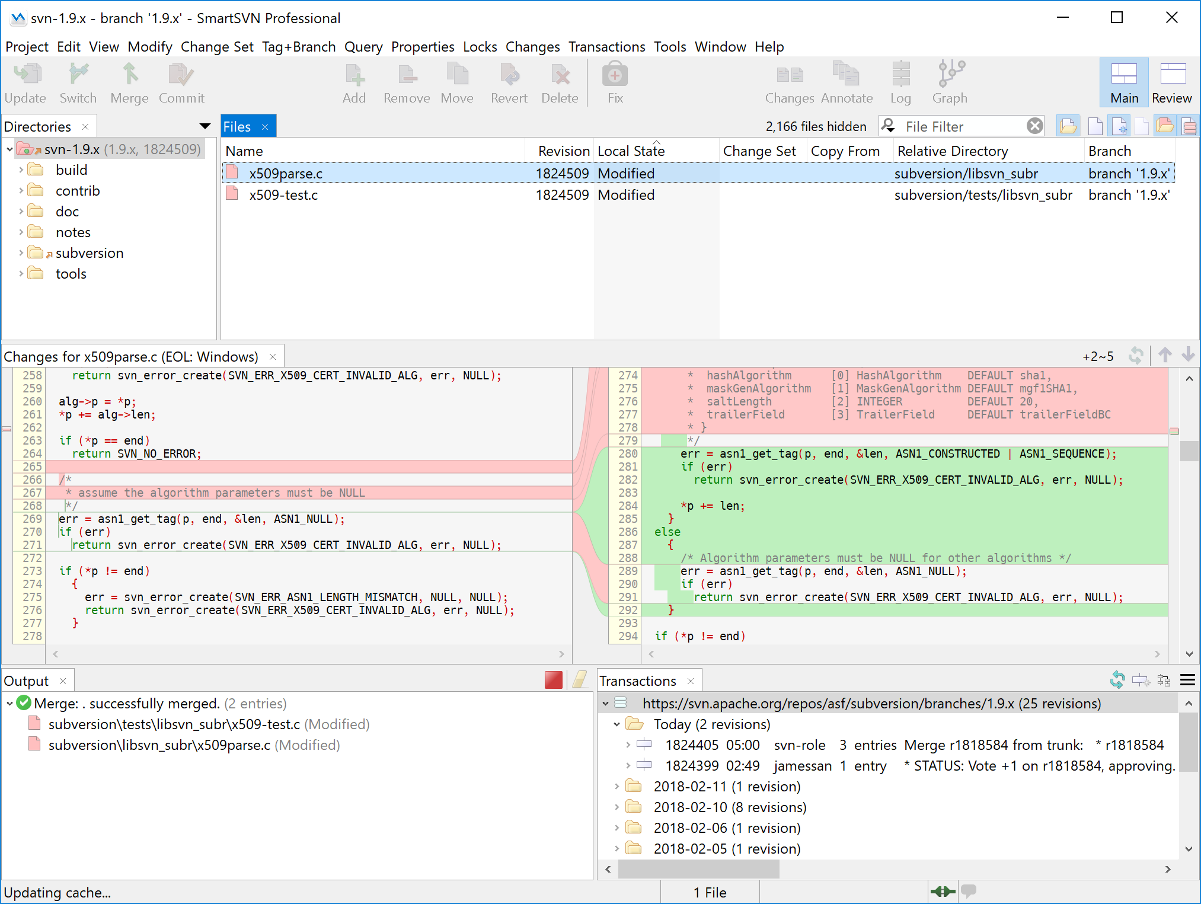The width and height of the screenshot is (1201, 904).
Task: Switch to the Main window layout
Action: pos(1123,82)
